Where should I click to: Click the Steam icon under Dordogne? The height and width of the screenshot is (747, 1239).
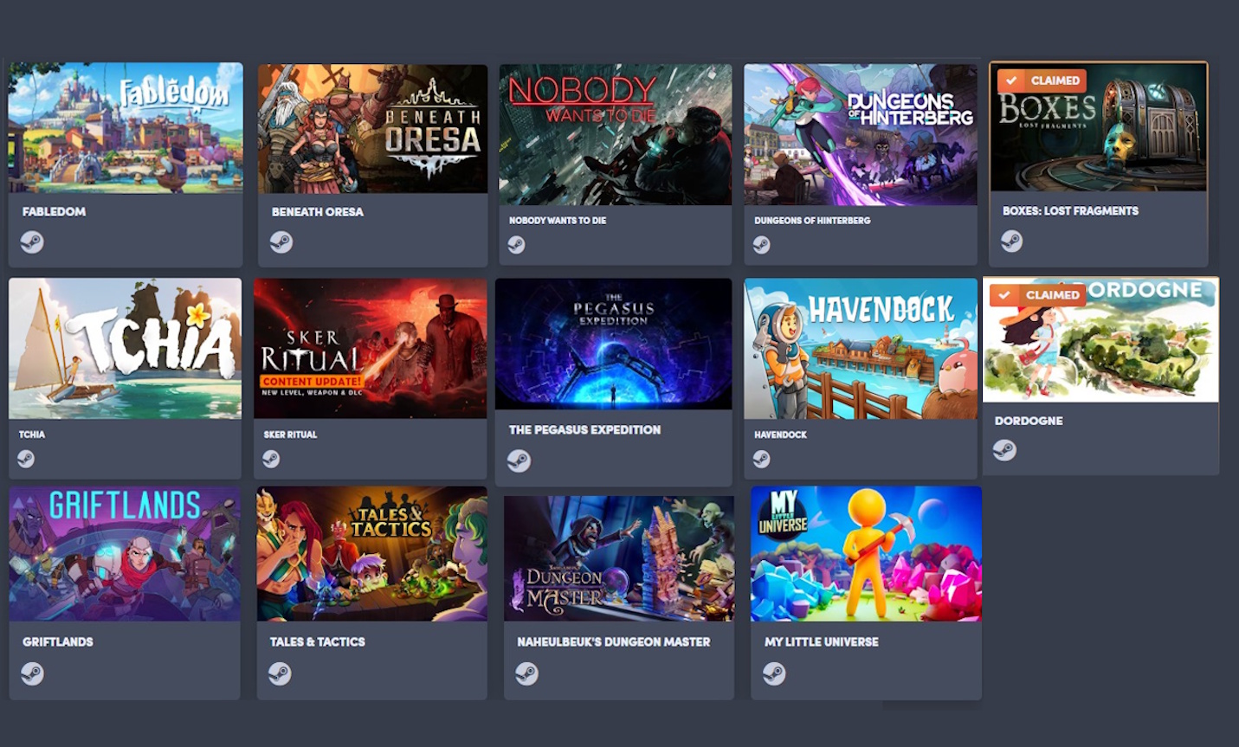click(x=1004, y=450)
